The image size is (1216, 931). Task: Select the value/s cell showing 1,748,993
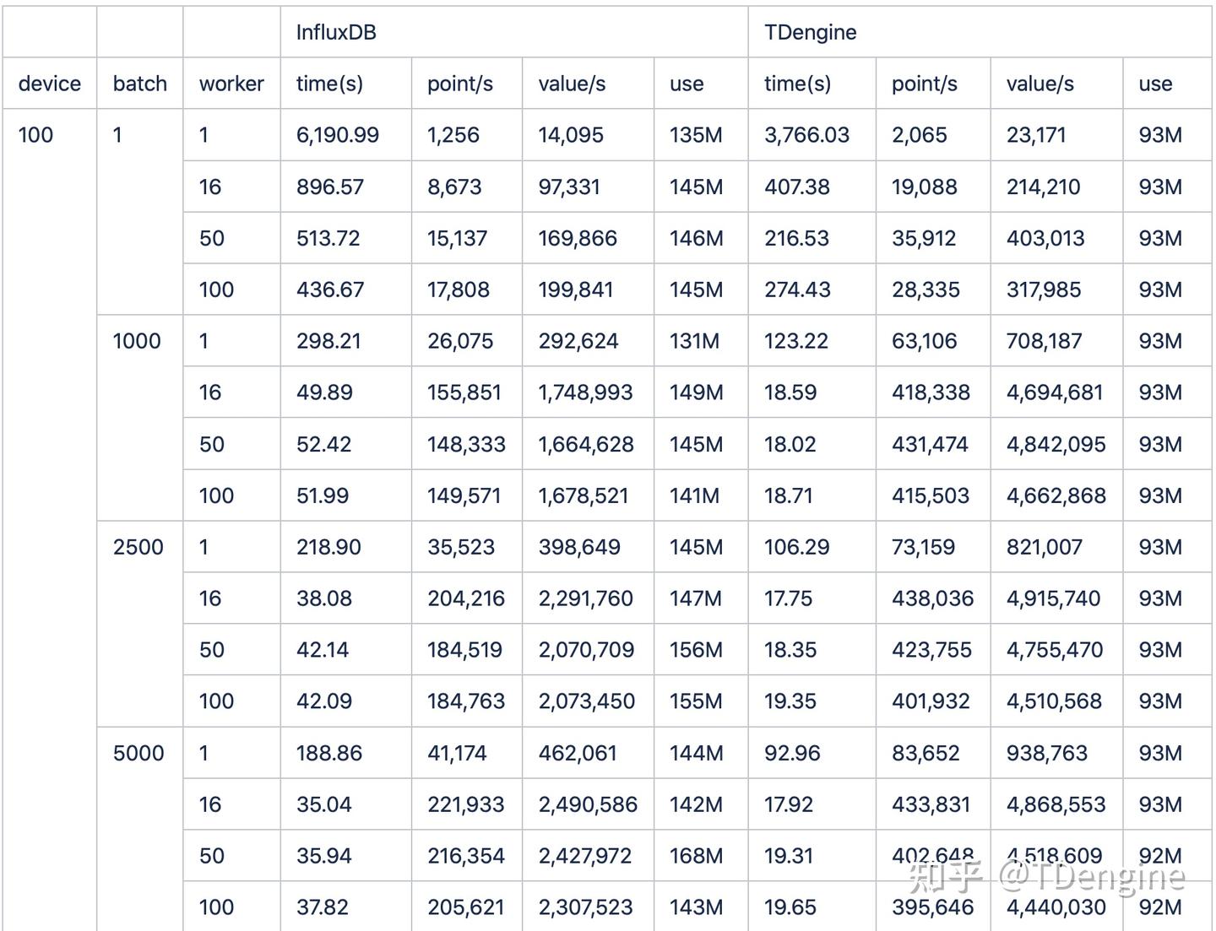click(585, 392)
